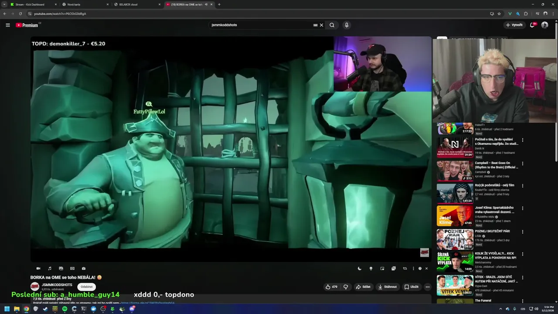
Task: Open the vertical dots menu below player
Action: click(x=413, y=268)
